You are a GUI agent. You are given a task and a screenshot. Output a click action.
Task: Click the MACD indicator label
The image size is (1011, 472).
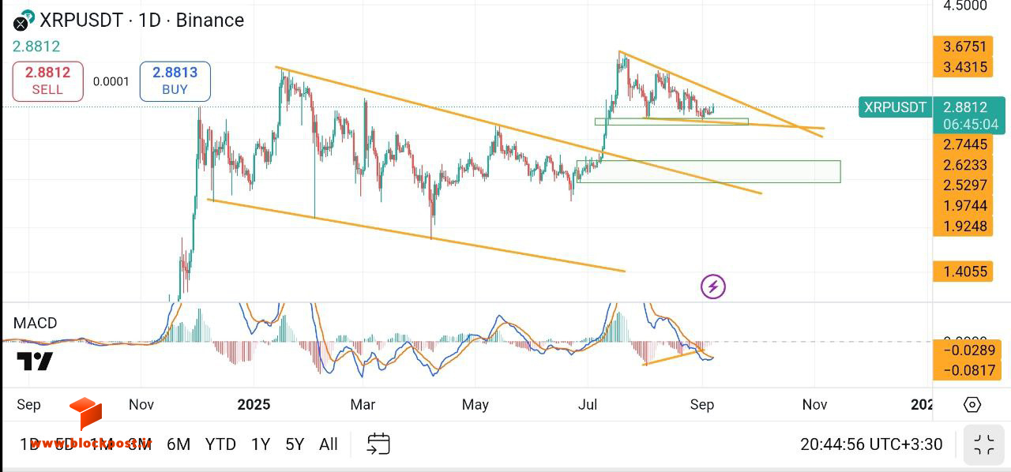click(x=36, y=323)
